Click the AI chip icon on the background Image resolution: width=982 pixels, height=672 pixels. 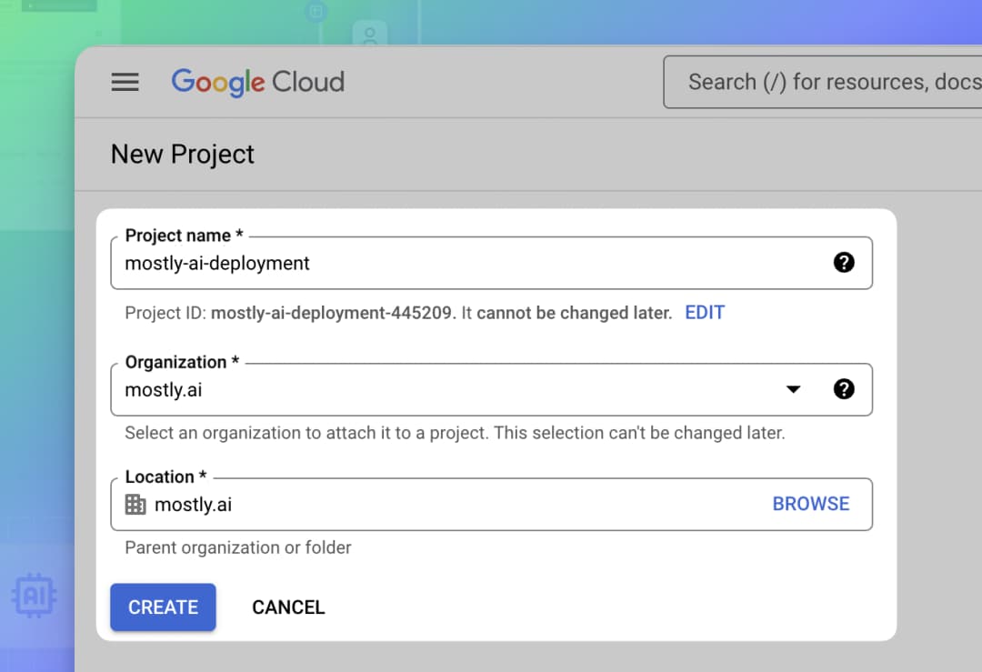[35, 596]
